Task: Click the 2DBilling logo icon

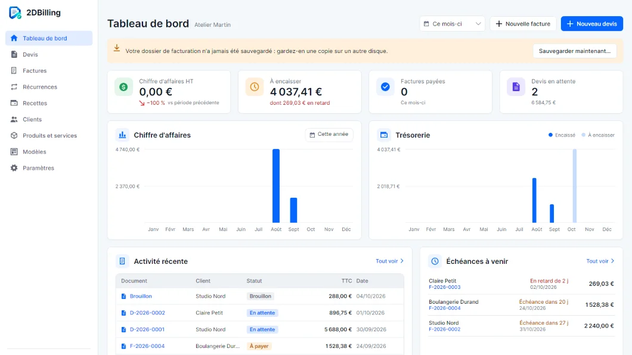Action: tap(15, 13)
